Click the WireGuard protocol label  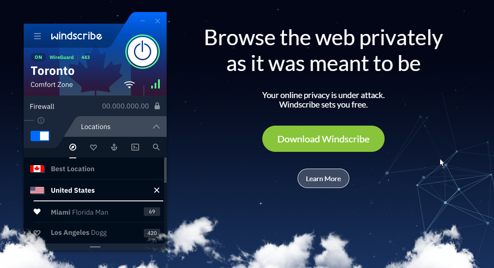coord(62,57)
